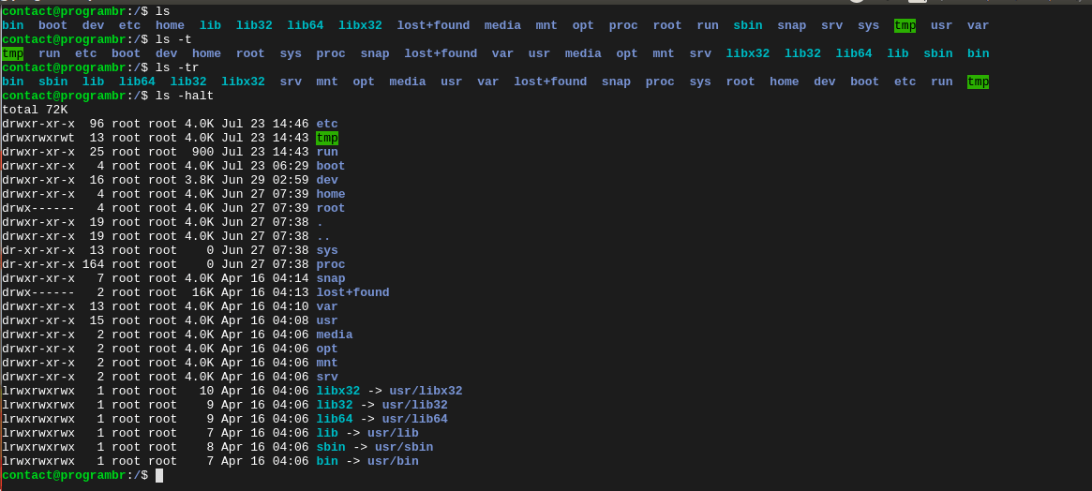Screen dimensions: 1092x491
Task: Click the size value '900'
Action: pos(202,152)
